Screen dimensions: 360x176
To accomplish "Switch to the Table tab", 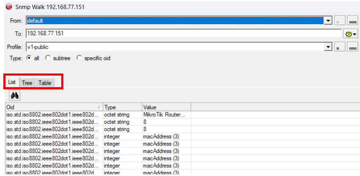I will point(45,83).
